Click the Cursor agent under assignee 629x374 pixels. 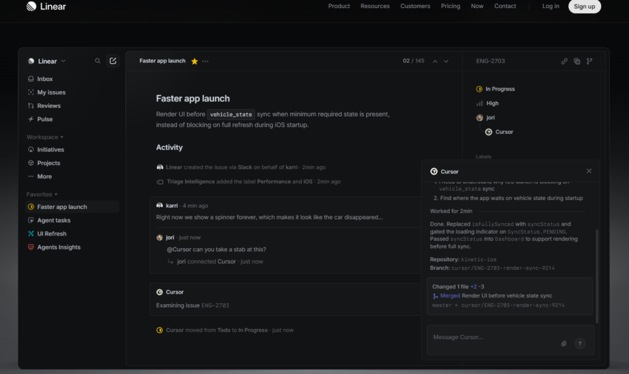(499, 132)
